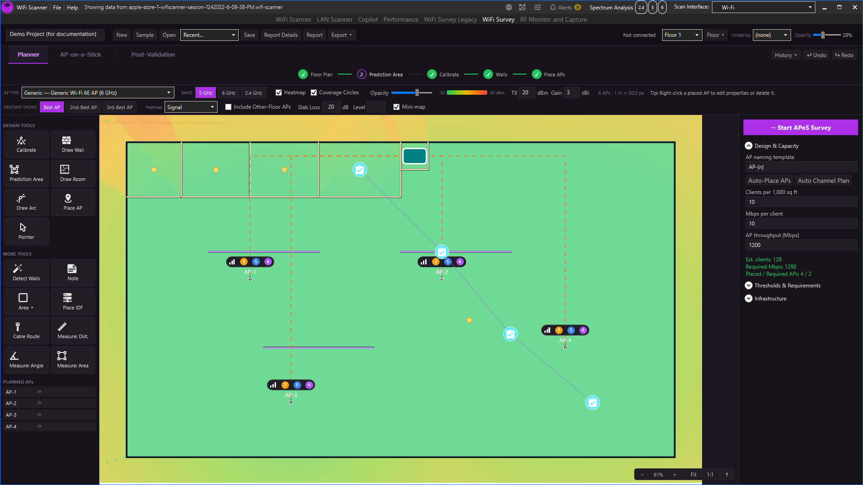Select the Measure: Area tool
Image resolution: width=863 pixels, height=485 pixels.
[x=73, y=360]
